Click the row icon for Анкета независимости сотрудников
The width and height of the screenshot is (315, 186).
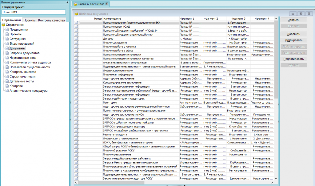[76, 63]
